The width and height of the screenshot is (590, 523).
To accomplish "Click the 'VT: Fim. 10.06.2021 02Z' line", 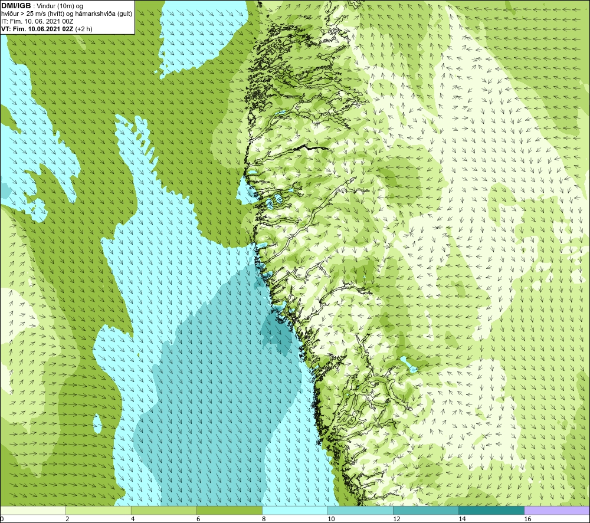I will [x=38, y=29].
